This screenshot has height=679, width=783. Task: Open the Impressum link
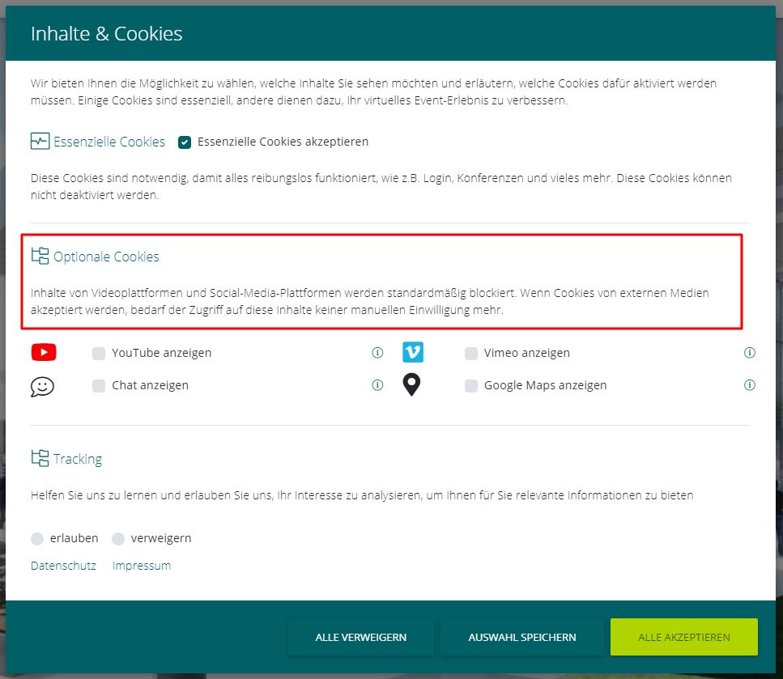click(142, 566)
